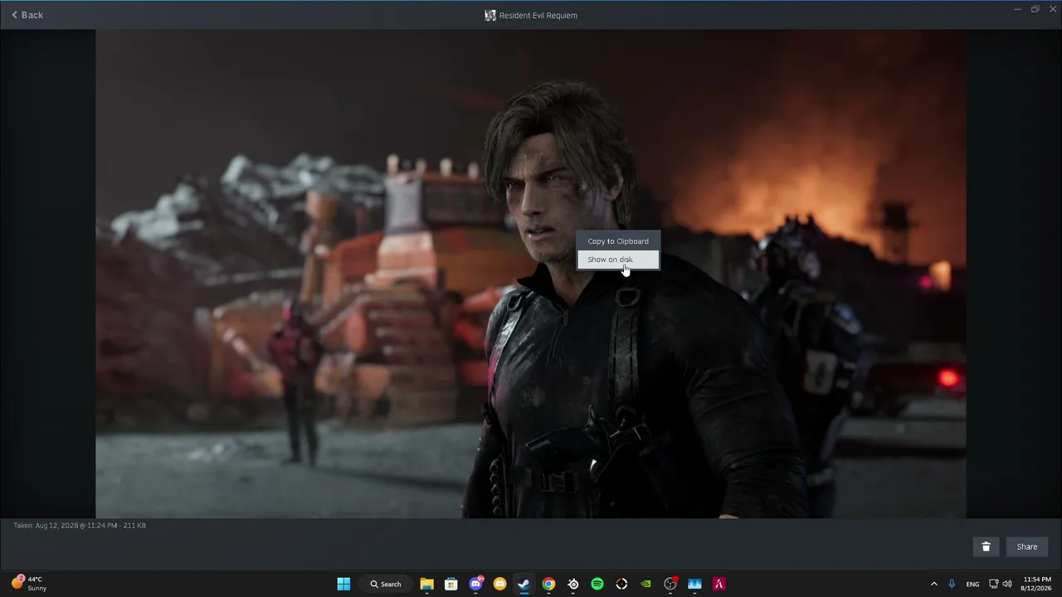Restore down the Steam screenshot window

point(1035,9)
